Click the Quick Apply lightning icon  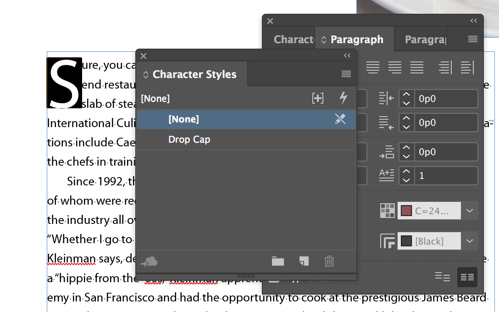point(344,98)
